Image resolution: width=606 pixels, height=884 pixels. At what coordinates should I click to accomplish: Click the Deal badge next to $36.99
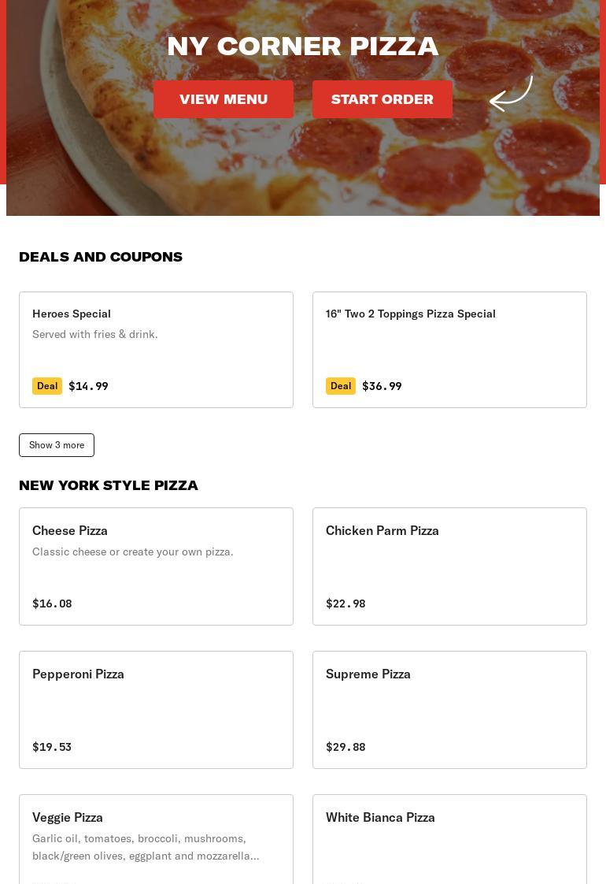pos(341,386)
